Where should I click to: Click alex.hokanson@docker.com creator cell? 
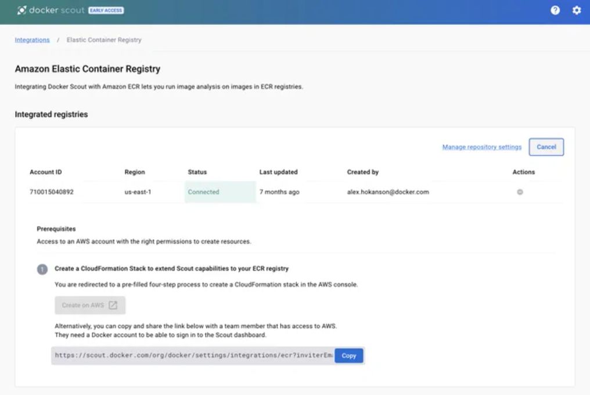pyautogui.click(x=388, y=192)
